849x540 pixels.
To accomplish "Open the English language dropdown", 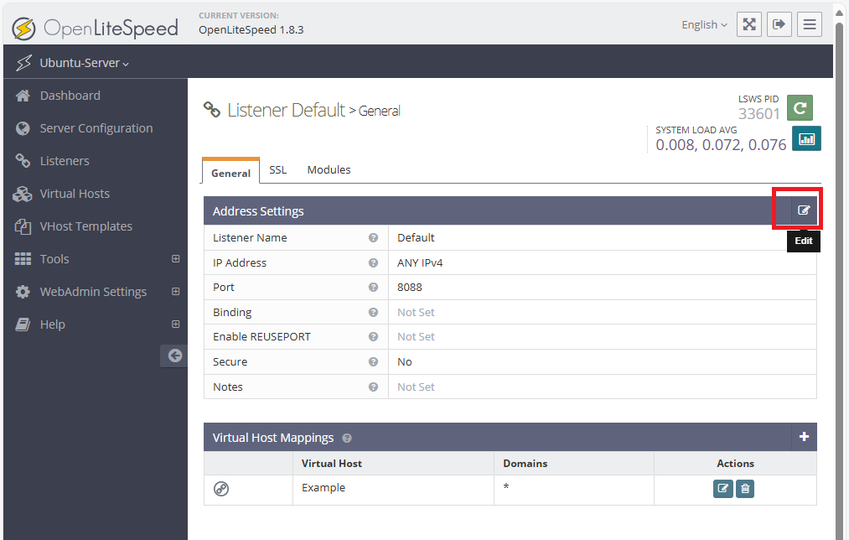I will click(704, 25).
